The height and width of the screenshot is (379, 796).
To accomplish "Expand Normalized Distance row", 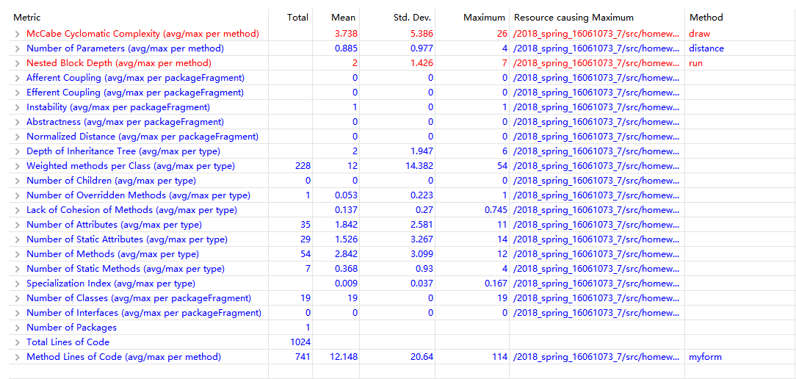I will 18,137.
